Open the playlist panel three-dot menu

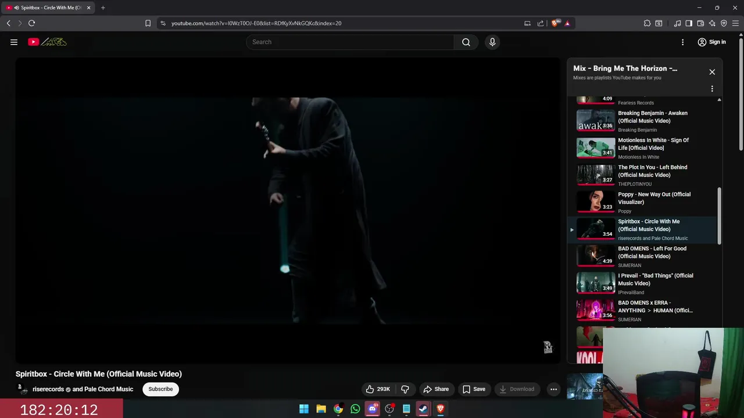click(712, 89)
